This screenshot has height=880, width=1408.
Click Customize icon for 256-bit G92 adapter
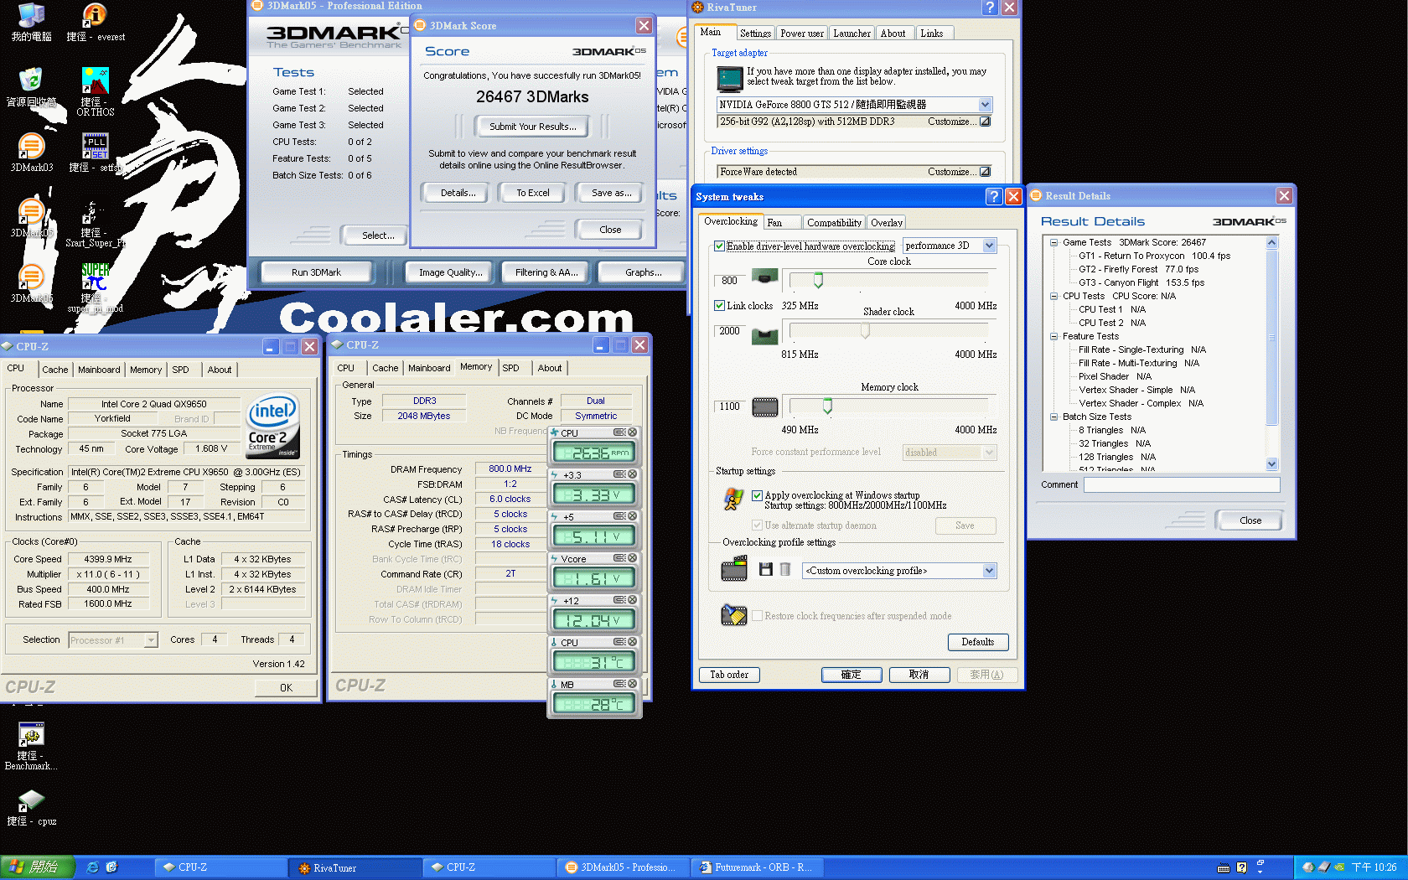[x=985, y=122]
